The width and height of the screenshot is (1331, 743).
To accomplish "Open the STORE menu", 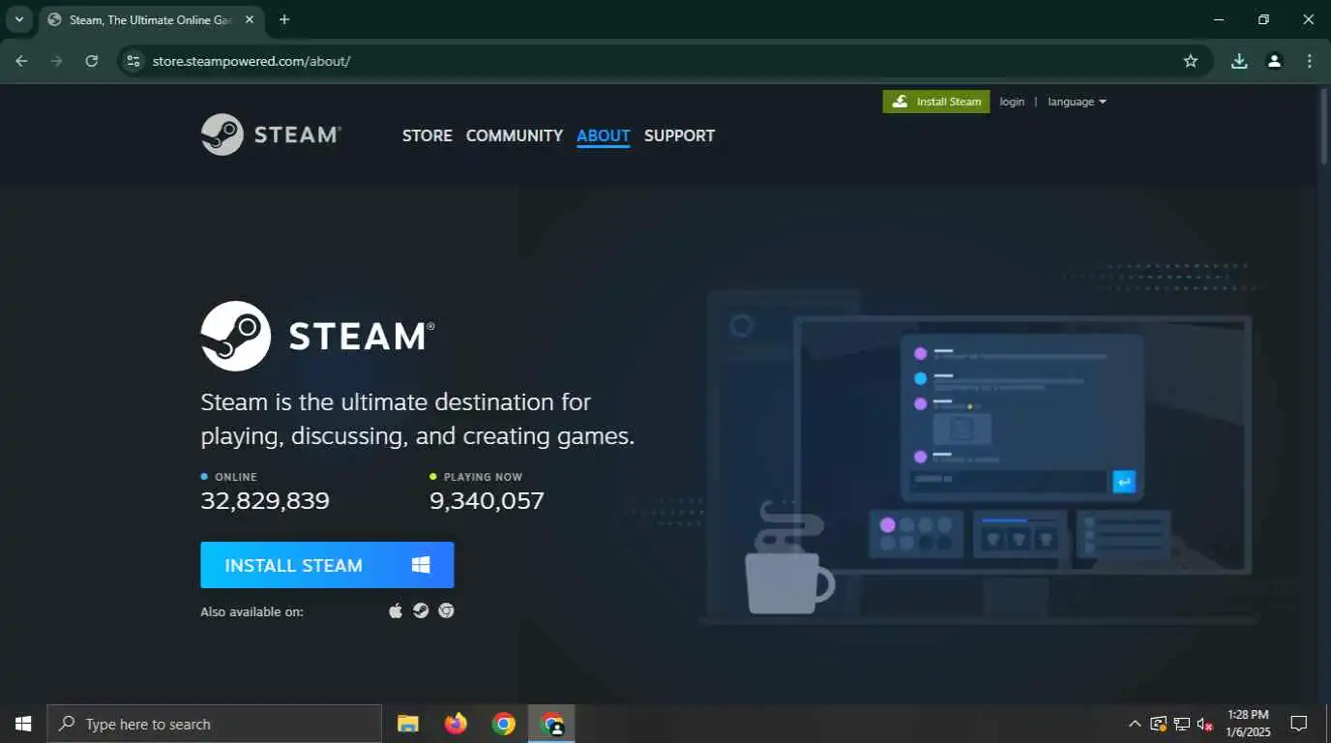I will [x=428, y=135].
